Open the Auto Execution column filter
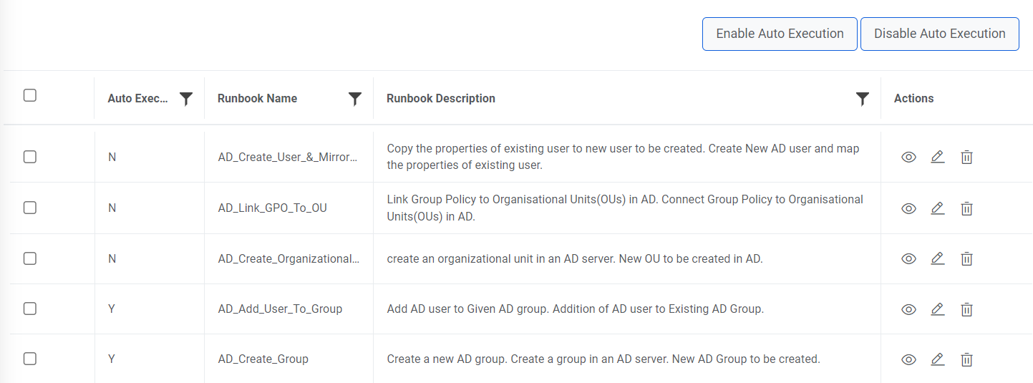Screen dimensions: 1033x383 (x=186, y=99)
